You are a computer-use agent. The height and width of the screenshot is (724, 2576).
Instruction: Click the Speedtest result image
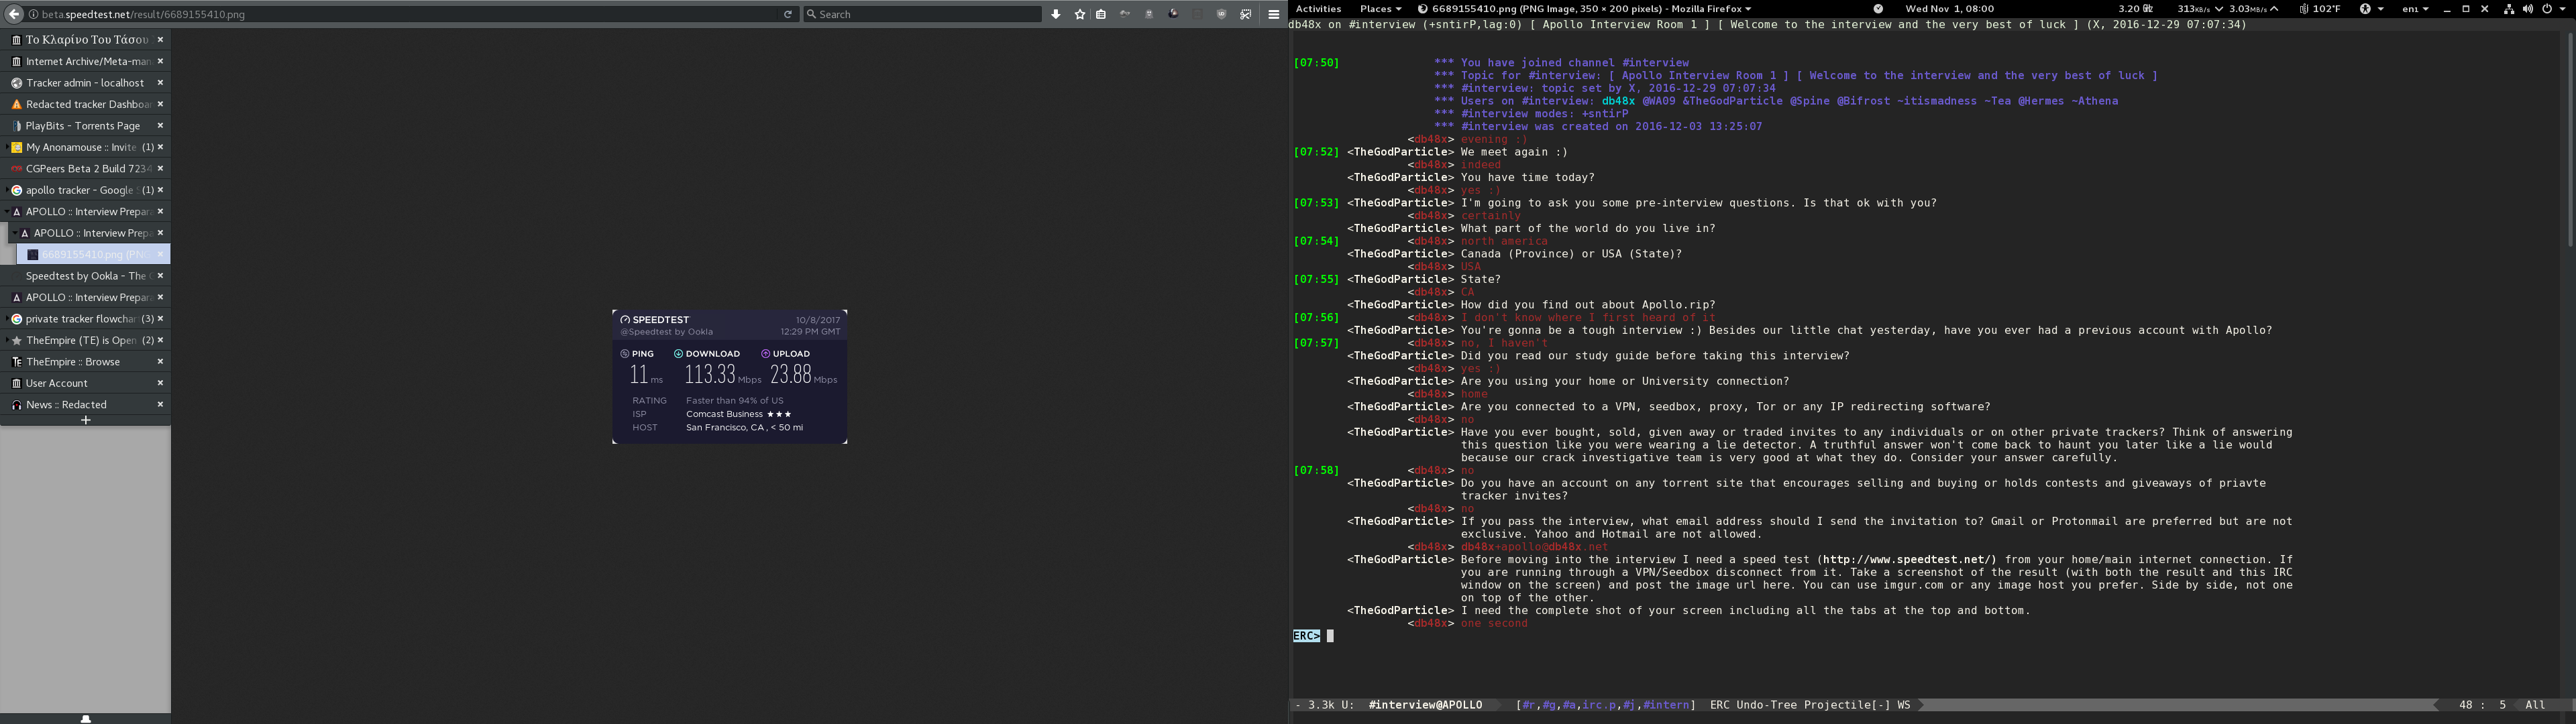coord(730,377)
